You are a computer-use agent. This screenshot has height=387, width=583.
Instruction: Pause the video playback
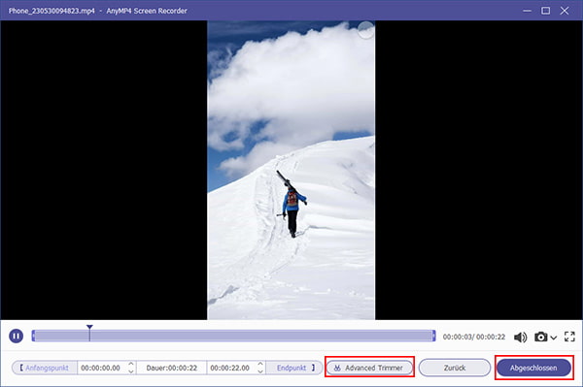point(16,336)
